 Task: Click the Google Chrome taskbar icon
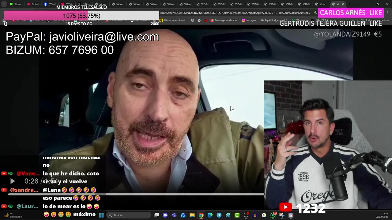point(201,215)
